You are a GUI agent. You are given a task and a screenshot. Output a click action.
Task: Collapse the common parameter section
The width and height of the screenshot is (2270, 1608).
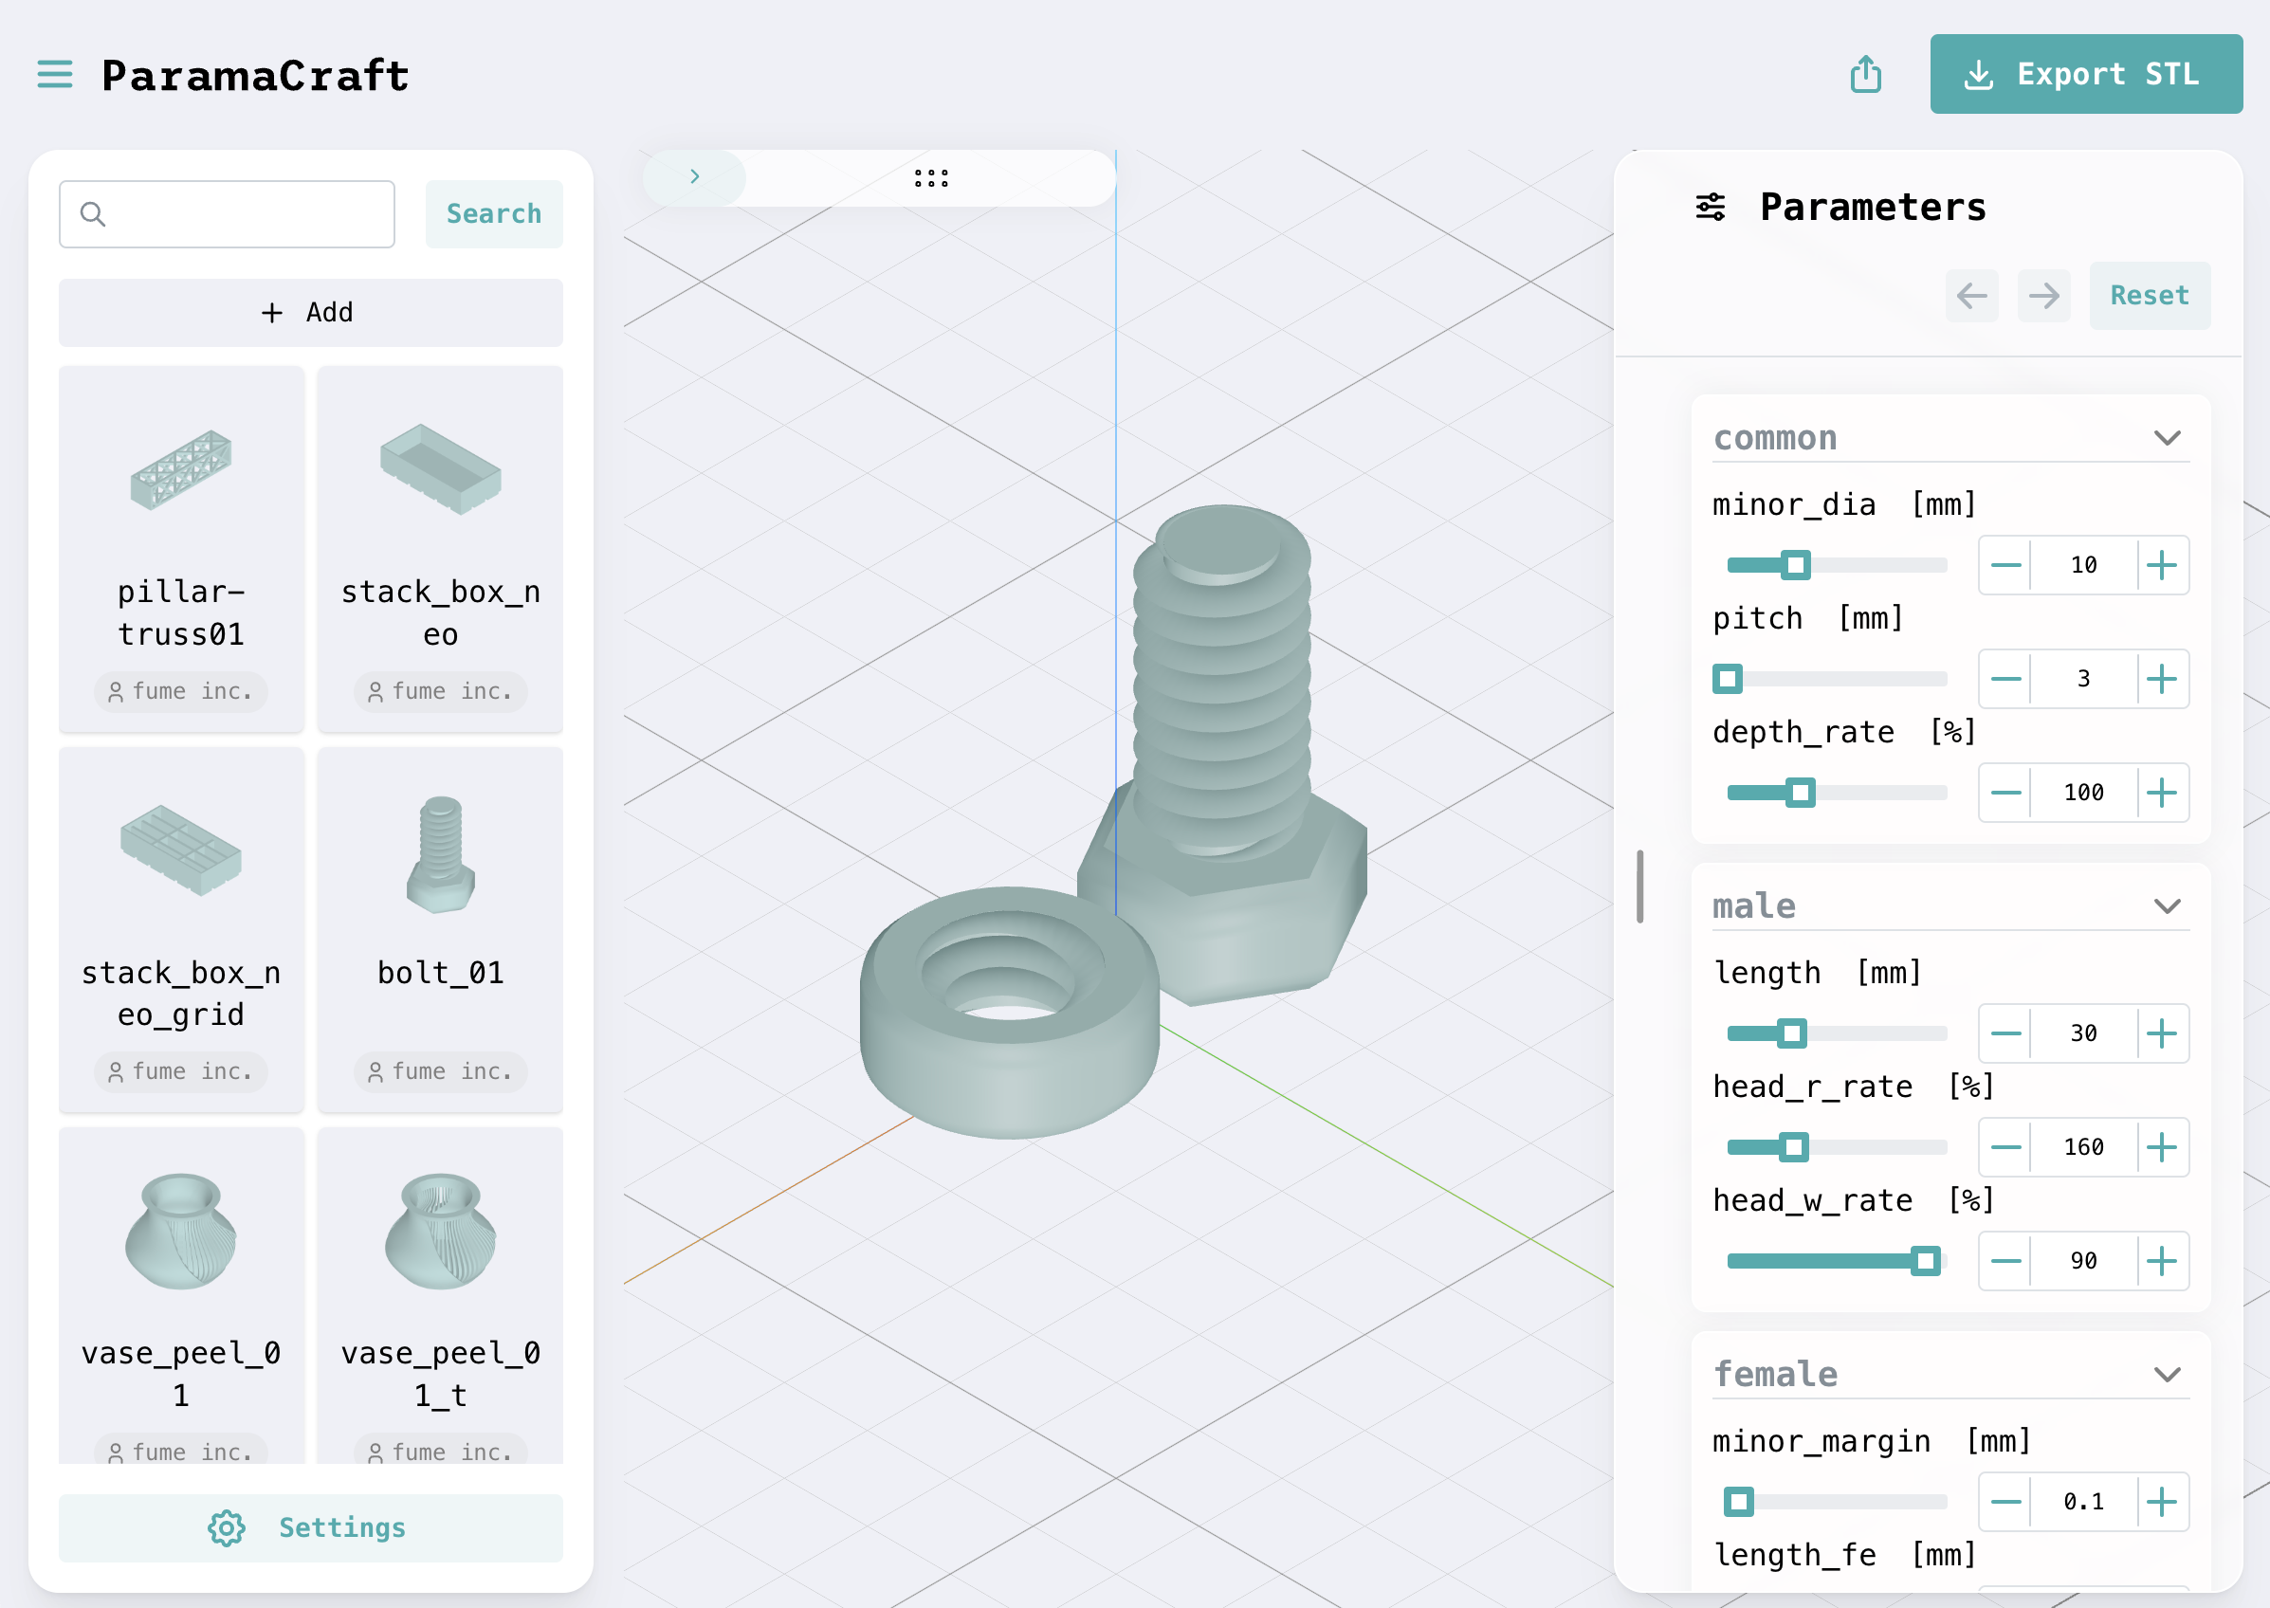pyautogui.click(x=2166, y=439)
